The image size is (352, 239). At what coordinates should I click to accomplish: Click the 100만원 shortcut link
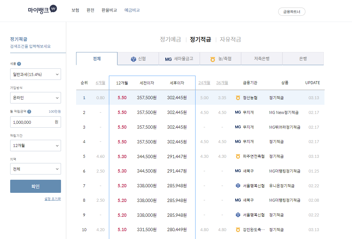pos(54,112)
